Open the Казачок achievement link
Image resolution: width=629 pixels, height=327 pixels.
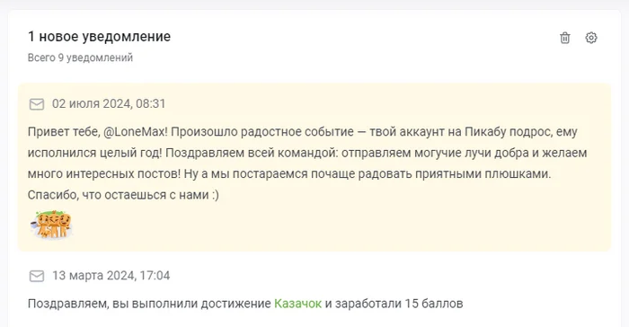(297, 304)
